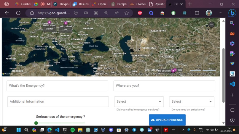
Task: Switch to the Overview tab
Action: click(138, 4)
